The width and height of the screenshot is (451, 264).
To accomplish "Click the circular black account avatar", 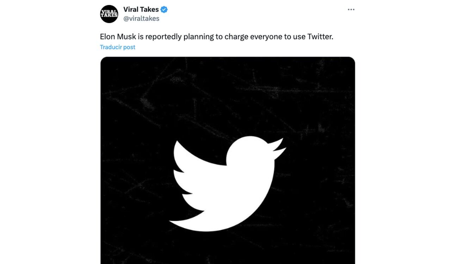I will coord(110,13).
